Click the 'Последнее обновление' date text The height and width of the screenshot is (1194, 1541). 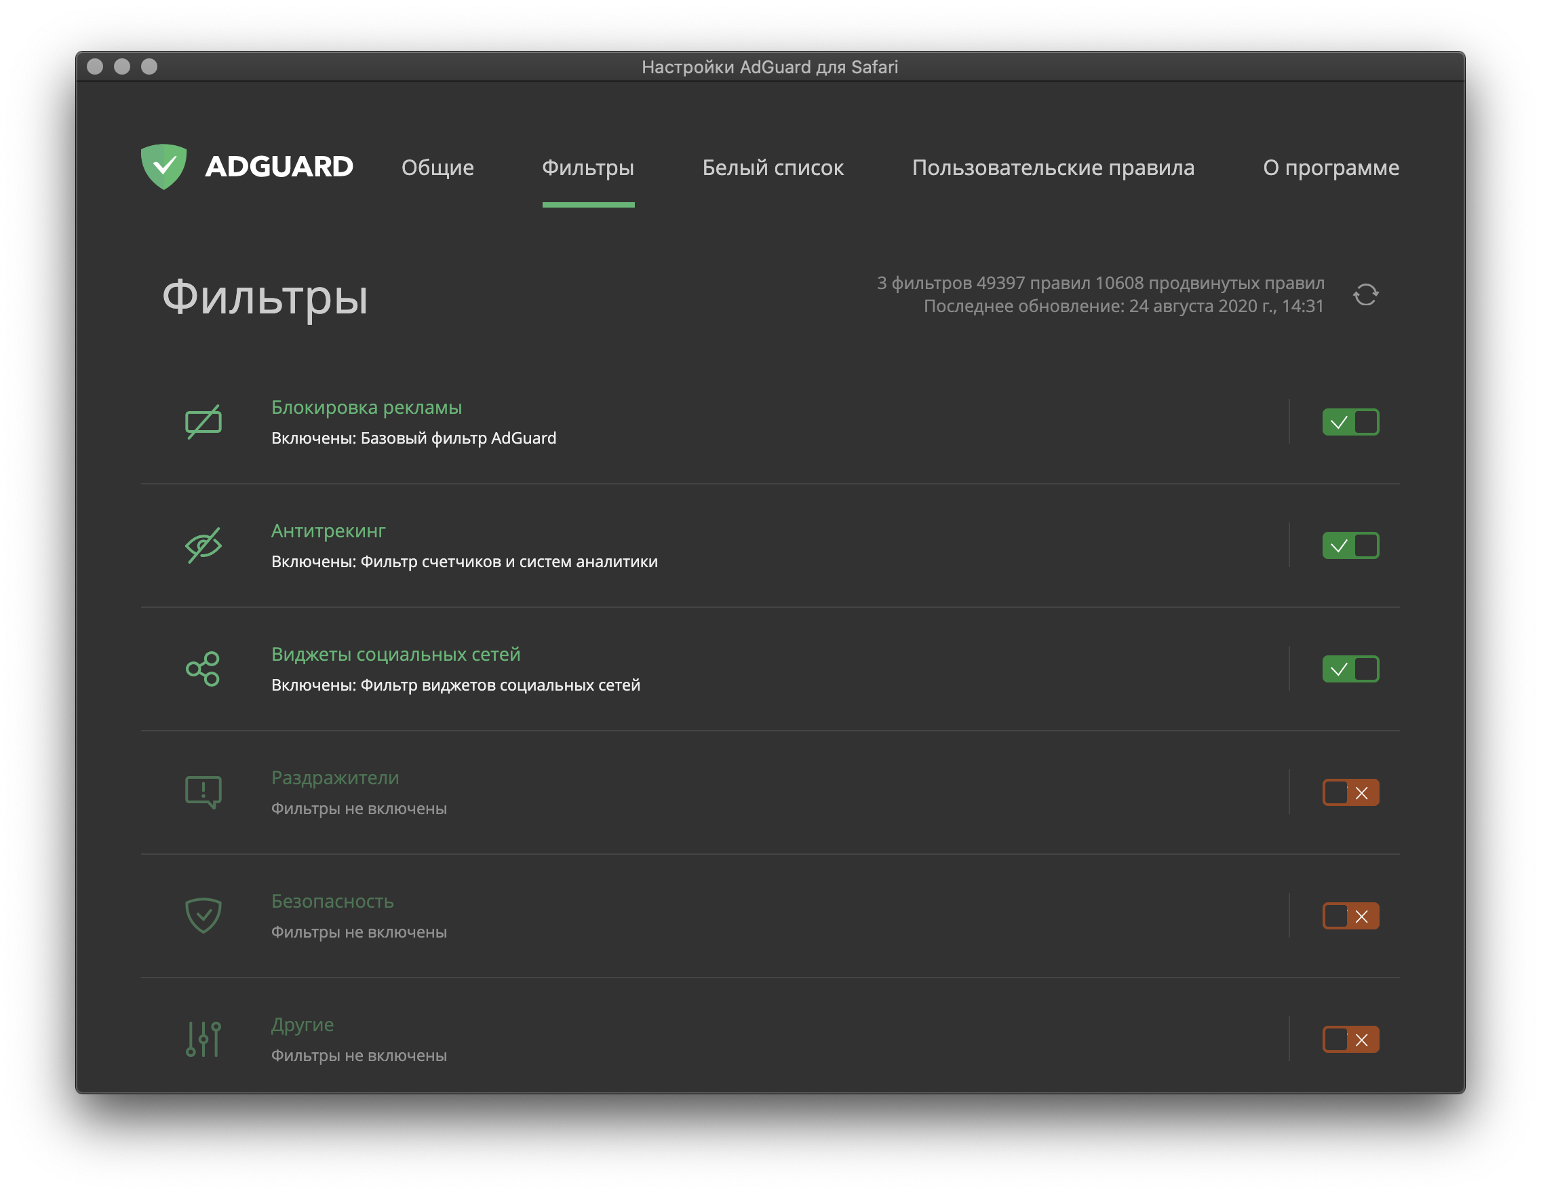[1123, 306]
